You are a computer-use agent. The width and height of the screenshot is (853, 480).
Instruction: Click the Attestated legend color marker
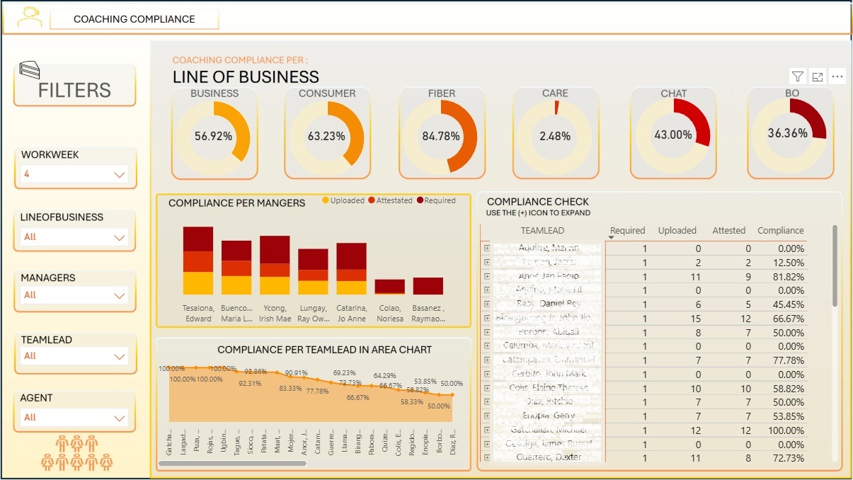(372, 200)
